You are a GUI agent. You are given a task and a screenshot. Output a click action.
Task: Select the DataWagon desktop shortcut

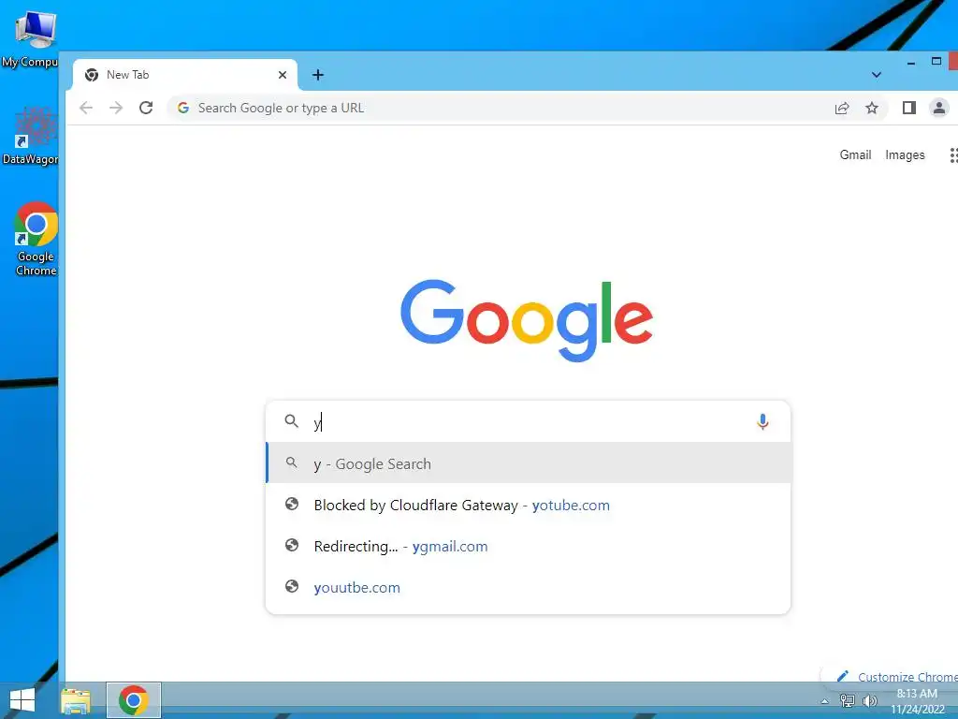click(x=31, y=136)
